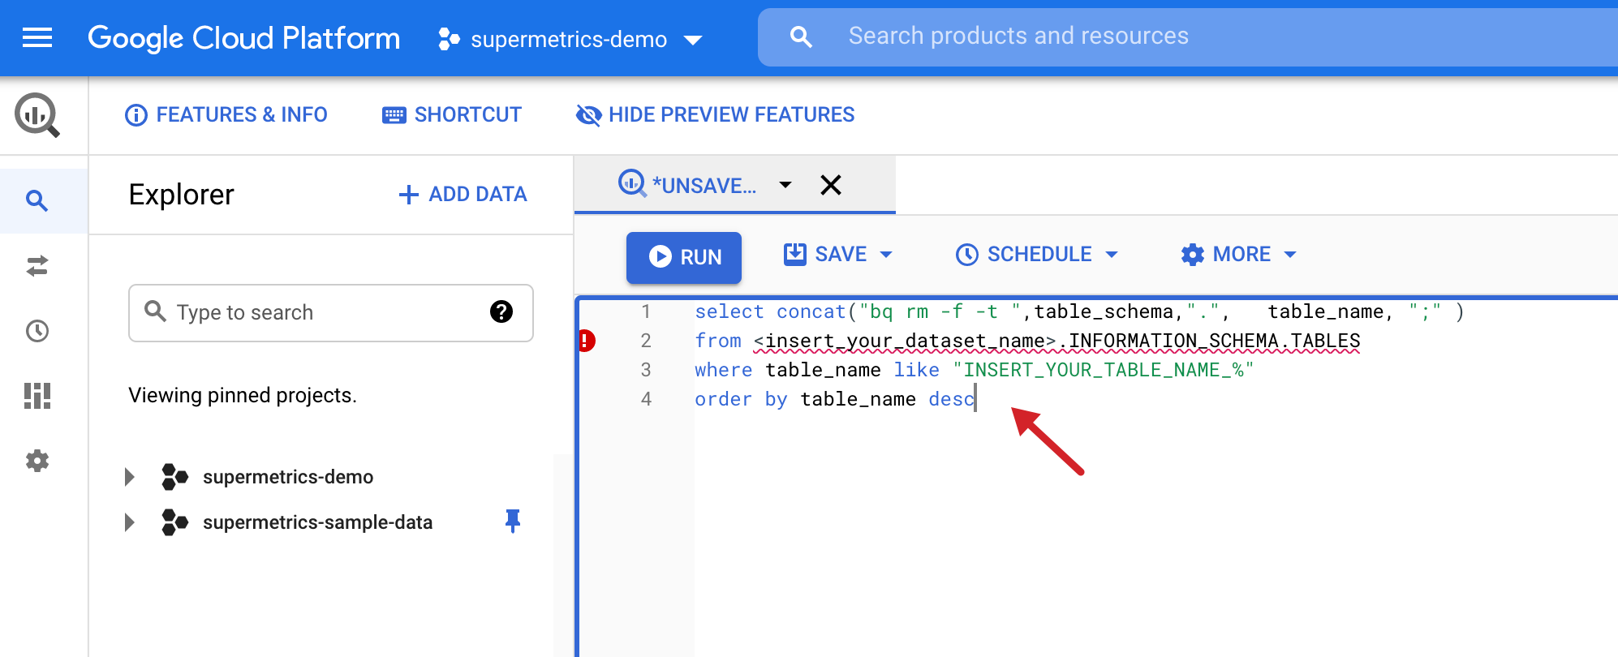1618x657 pixels.
Task: Open the More options dropdown
Action: pos(1239,255)
